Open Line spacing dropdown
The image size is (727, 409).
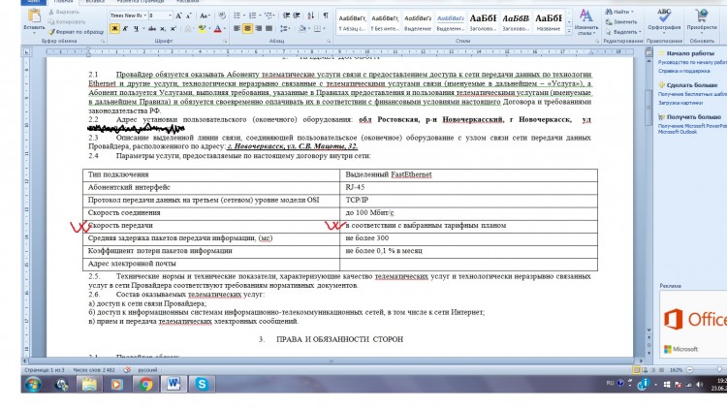285,29
